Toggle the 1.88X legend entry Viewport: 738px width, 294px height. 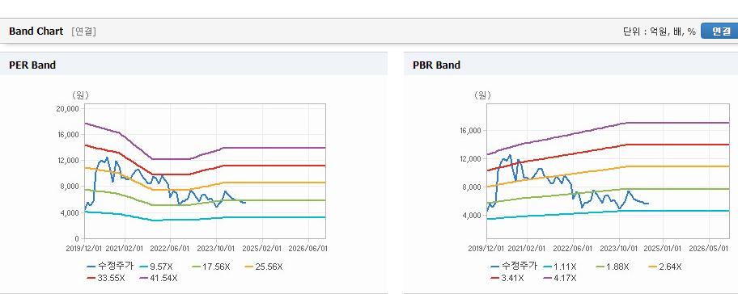pos(613,267)
